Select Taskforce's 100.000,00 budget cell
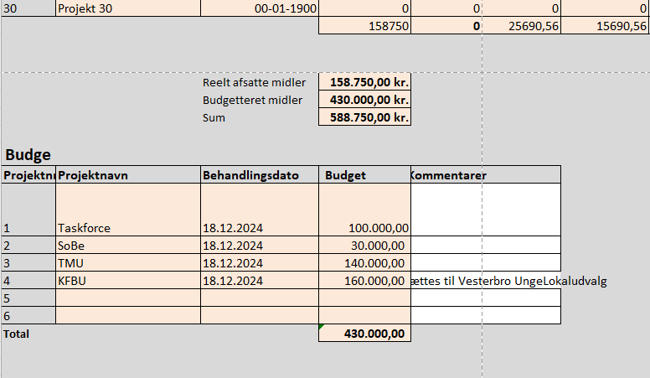 365,210
